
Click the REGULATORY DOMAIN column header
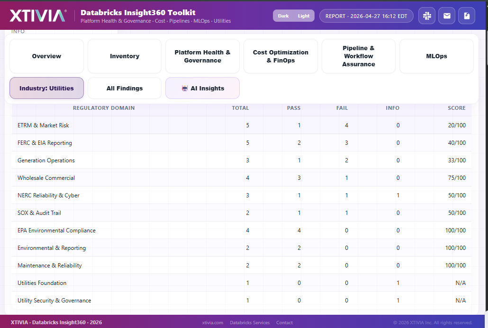coord(104,108)
